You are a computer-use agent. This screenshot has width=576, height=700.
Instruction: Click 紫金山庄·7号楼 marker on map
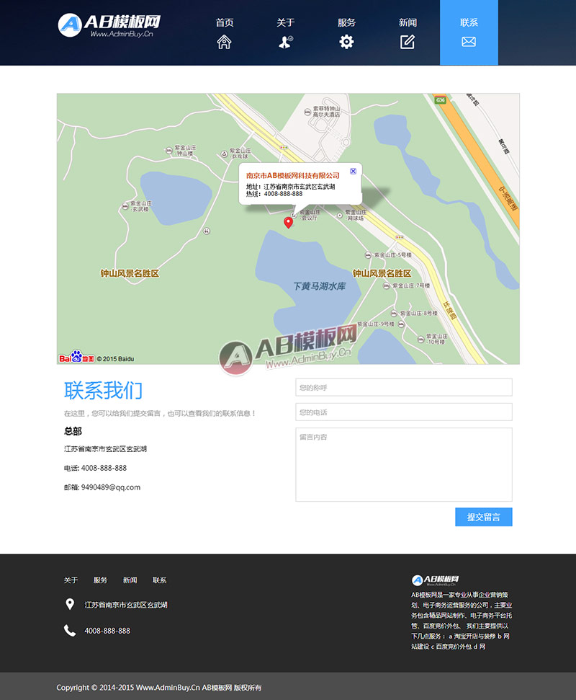[387, 285]
